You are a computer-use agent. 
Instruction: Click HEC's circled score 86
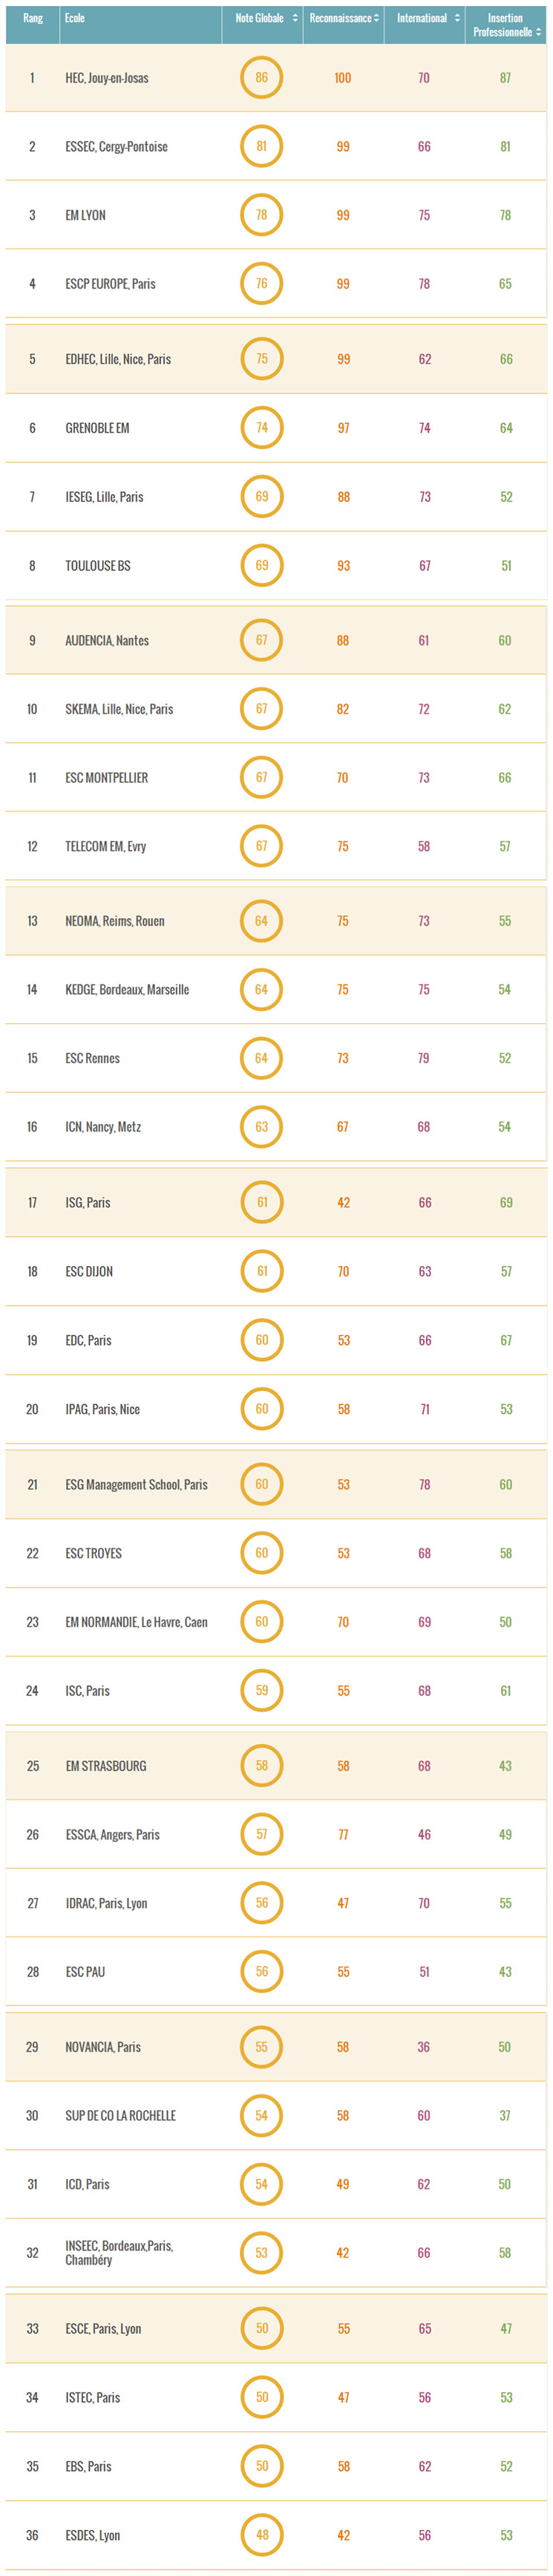pos(261,77)
